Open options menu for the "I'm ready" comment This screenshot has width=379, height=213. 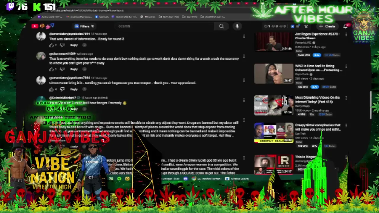(244, 100)
